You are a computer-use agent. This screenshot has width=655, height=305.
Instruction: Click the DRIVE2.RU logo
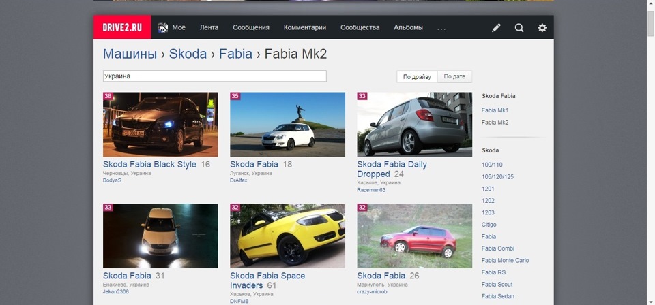coord(122,27)
